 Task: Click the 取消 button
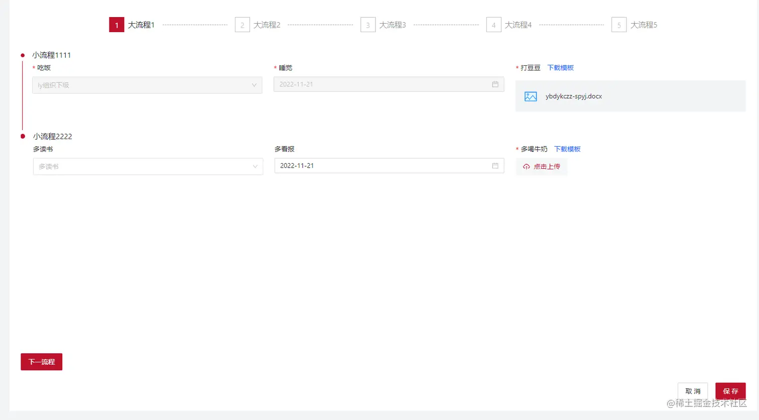click(x=693, y=391)
